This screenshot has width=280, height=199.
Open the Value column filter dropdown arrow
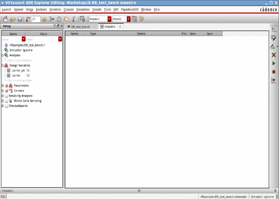point(60,39)
